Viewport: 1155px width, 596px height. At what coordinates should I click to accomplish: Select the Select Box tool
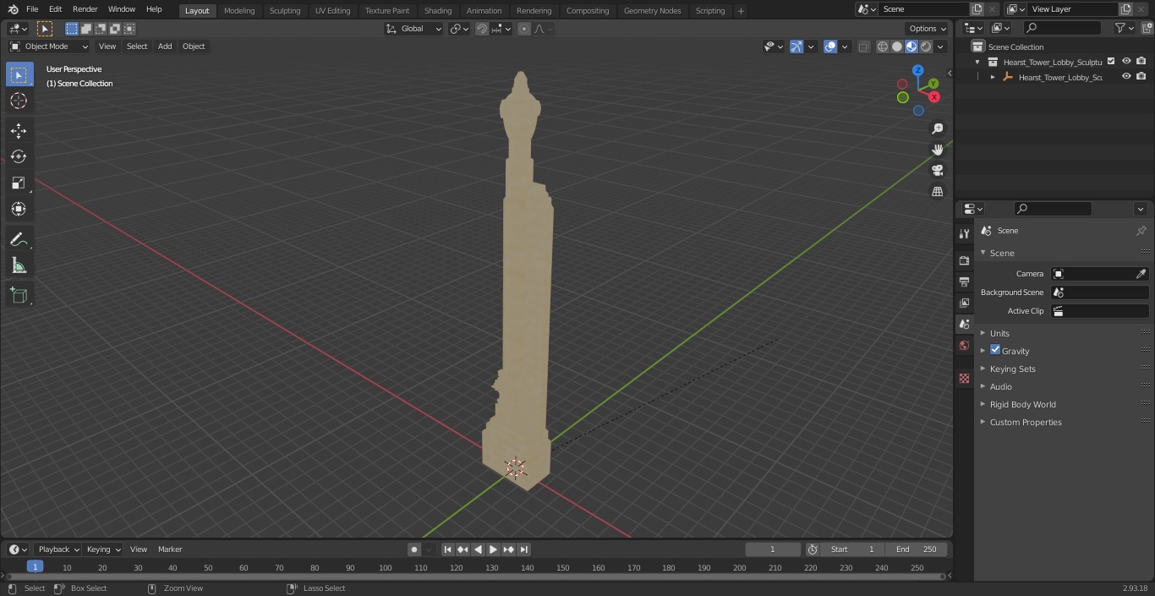19,75
